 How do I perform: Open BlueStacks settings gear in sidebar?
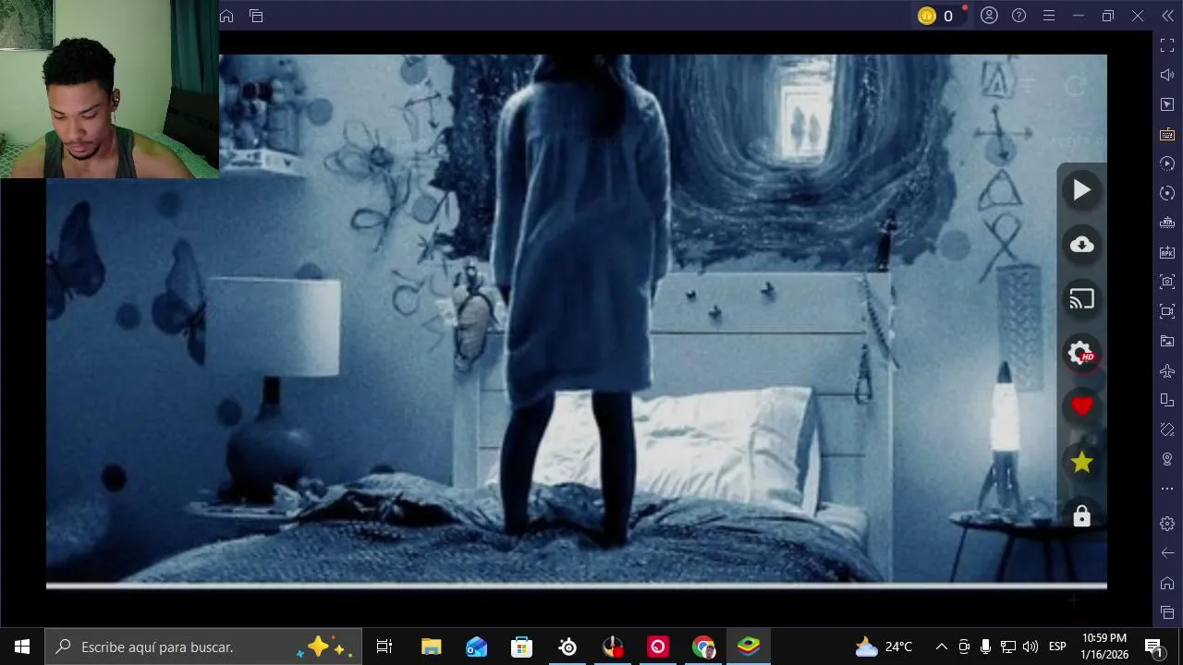coord(1167,524)
